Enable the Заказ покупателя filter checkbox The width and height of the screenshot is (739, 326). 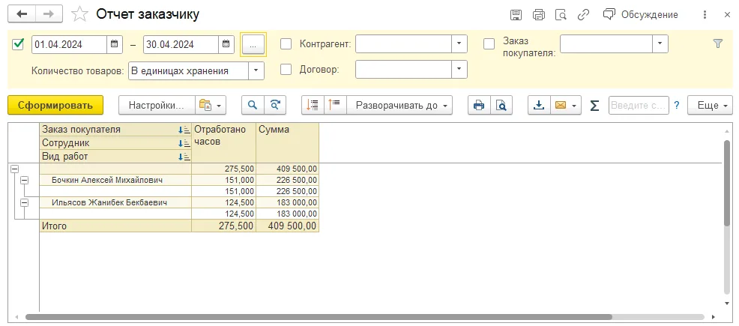coord(489,43)
